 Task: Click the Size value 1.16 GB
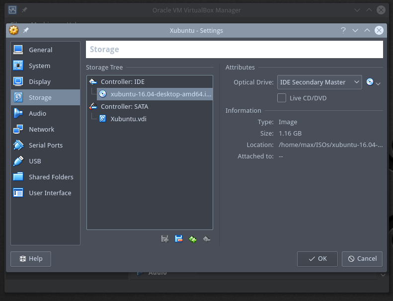pos(290,133)
